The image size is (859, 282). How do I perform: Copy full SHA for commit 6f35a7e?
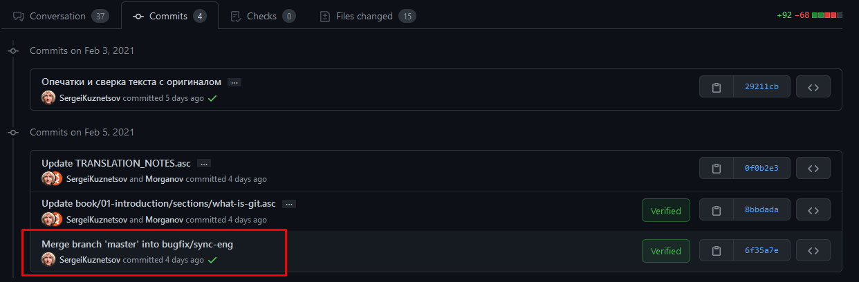pyautogui.click(x=717, y=251)
